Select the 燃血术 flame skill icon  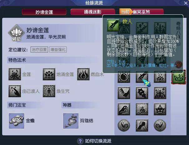(x=83, y=74)
